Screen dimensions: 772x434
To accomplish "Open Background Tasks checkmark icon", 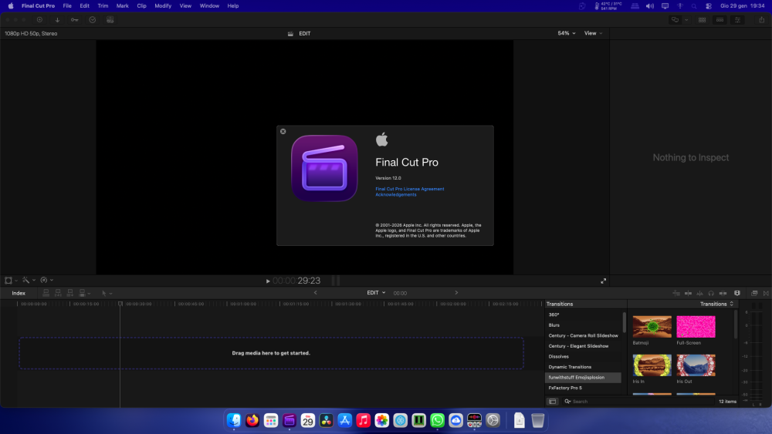I will pos(92,20).
